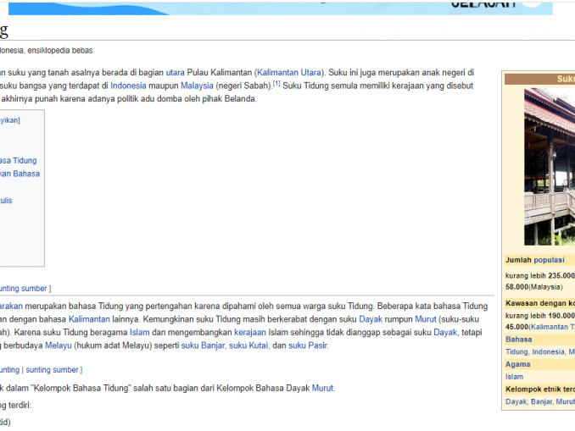Open infobox 'Tidung' language link

(x=516, y=352)
